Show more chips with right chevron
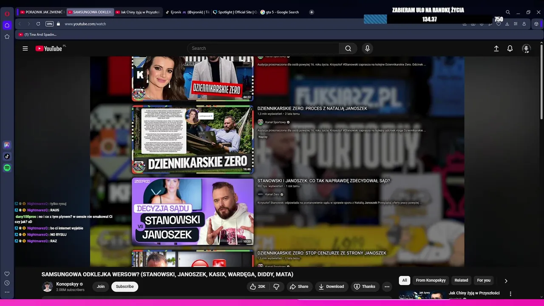 click(x=506, y=281)
